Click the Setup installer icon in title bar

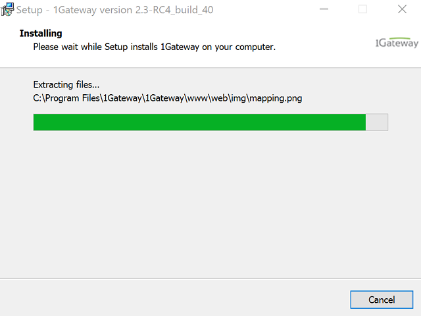[x=8, y=10]
